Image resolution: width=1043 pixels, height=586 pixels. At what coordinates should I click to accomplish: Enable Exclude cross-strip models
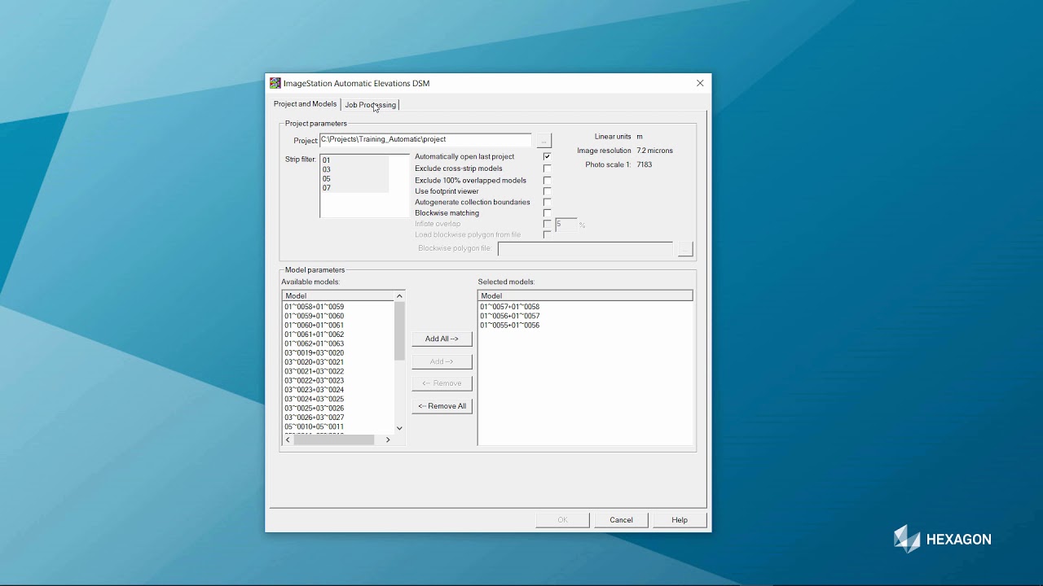click(x=547, y=168)
